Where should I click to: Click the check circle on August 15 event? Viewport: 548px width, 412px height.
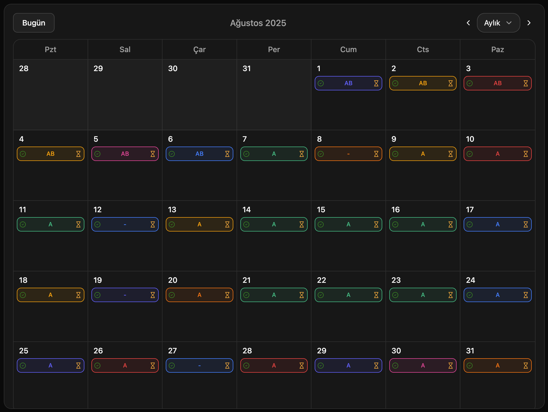[321, 224]
